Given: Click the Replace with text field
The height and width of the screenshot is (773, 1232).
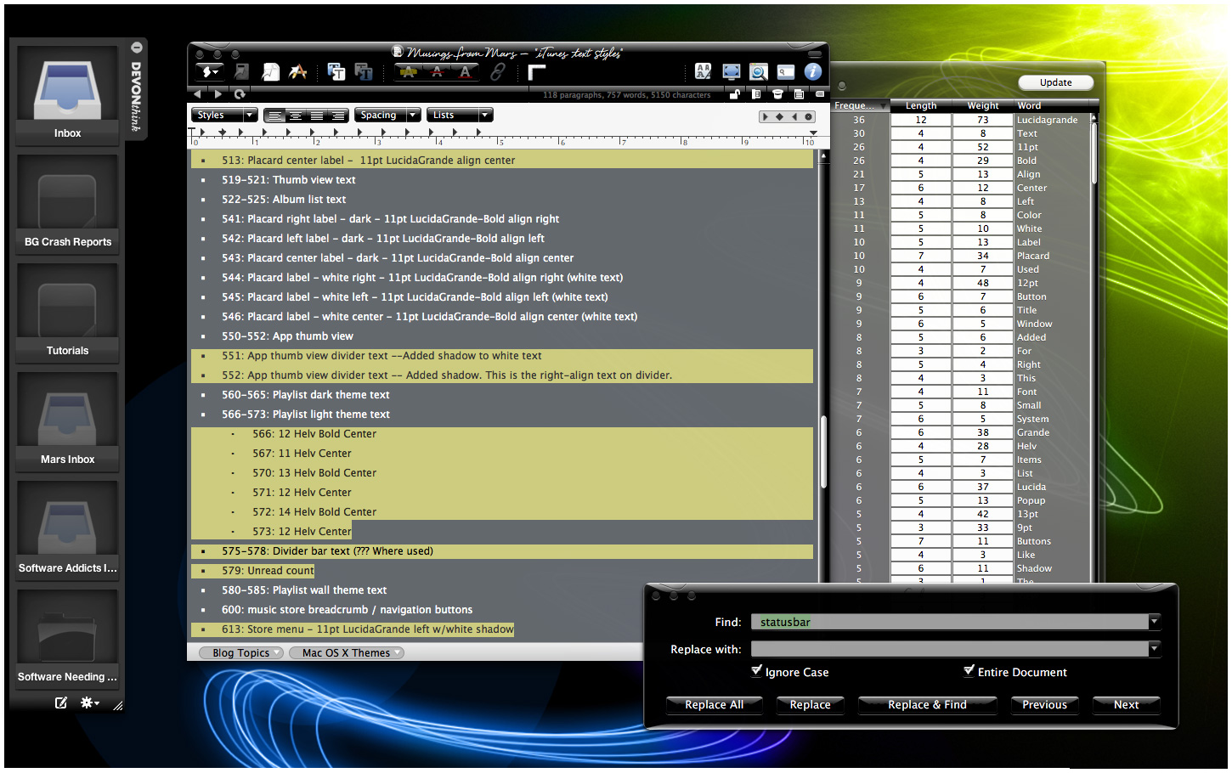Looking at the screenshot, I should pyautogui.click(x=949, y=649).
